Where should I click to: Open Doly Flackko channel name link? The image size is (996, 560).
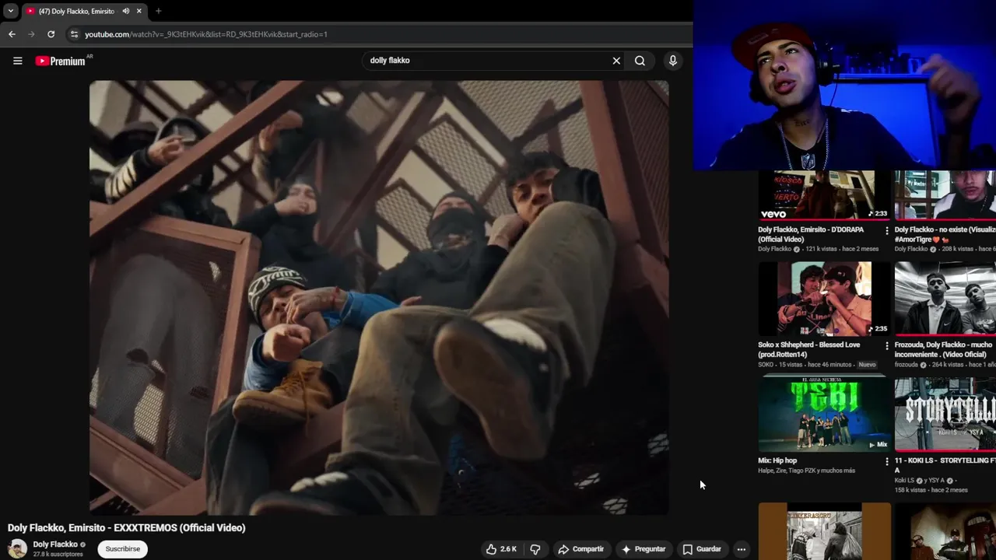55,544
